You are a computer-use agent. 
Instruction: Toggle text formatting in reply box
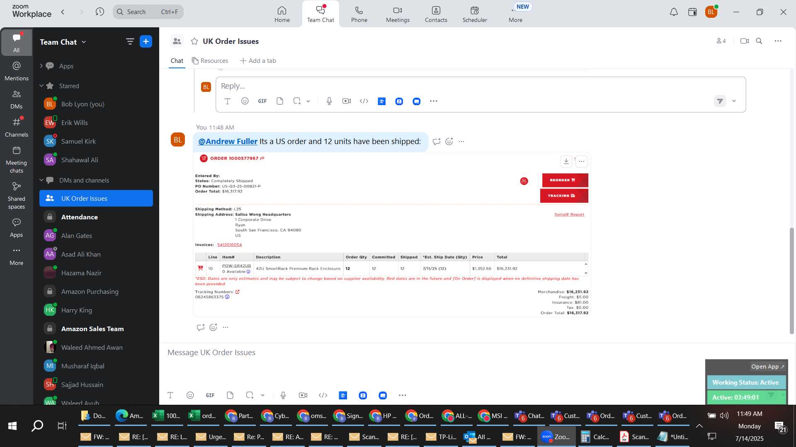pos(227,101)
